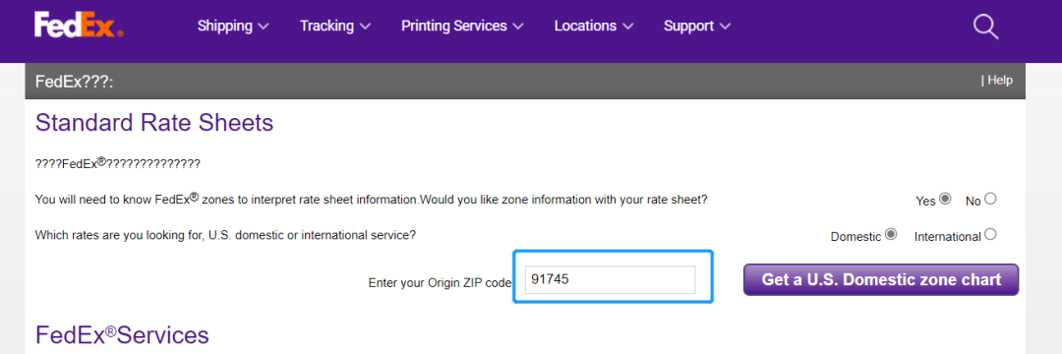Viewport: 1062px width, 354px height.
Task: Open the Printing Services menu
Action: 462,26
